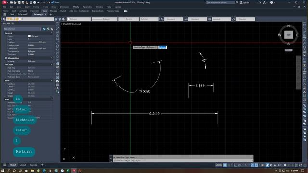Open the Layer Properties manager icon
The height and width of the screenshot is (173, 308).
click(x=4, y=19)
